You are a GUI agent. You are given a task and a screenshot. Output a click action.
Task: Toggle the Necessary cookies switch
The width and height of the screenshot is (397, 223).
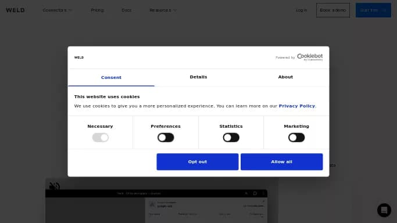(x=100, y=138)
